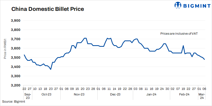Screen dimensions: 212x106
Task: Click the Sep-23 month label
Action: click(28, 96)
